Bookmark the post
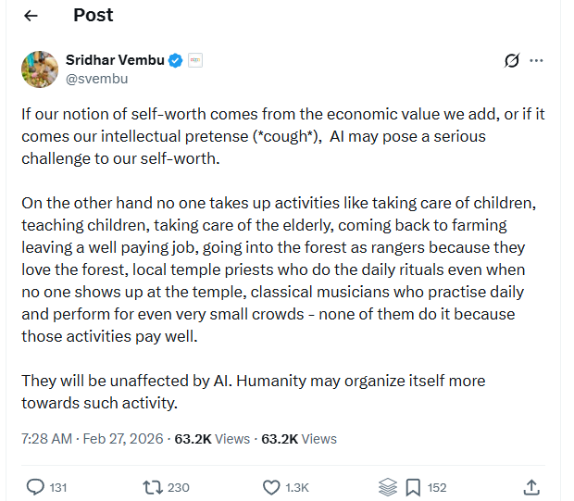This screenshot has height=501, width=574. tap(413, 486)
